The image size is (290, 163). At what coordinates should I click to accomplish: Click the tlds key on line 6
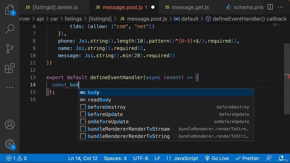point(76,26)
